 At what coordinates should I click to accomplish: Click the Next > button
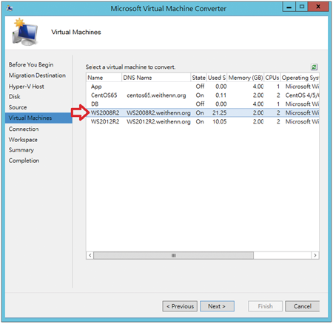pyautogui.click(x=217, y=306)
